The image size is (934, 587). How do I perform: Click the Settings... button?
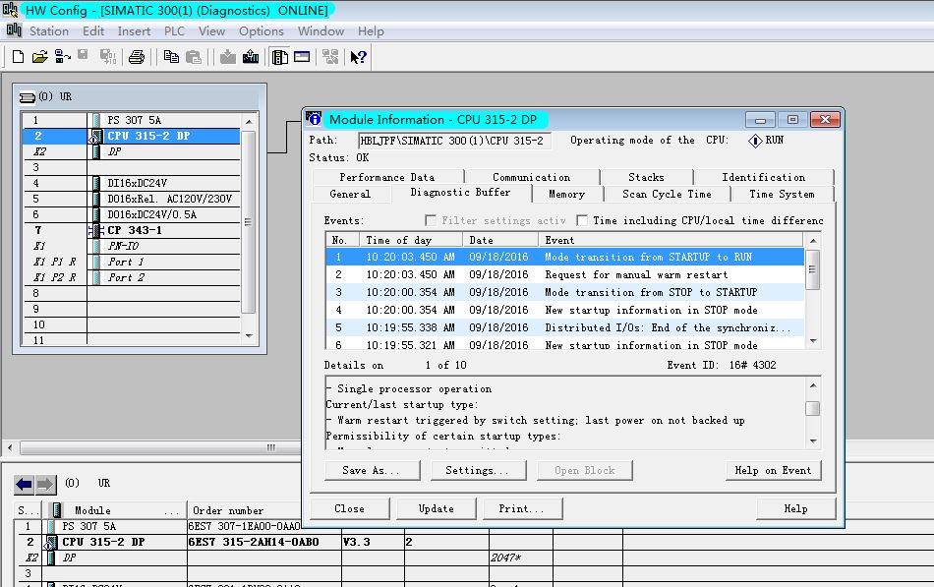click(x=478, y=470)
